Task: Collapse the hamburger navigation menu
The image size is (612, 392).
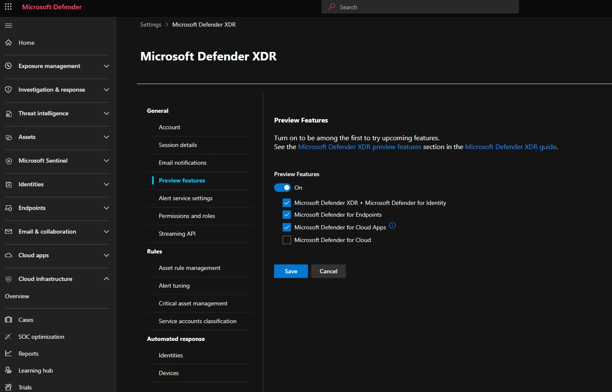Action: (x=8, y=25)
